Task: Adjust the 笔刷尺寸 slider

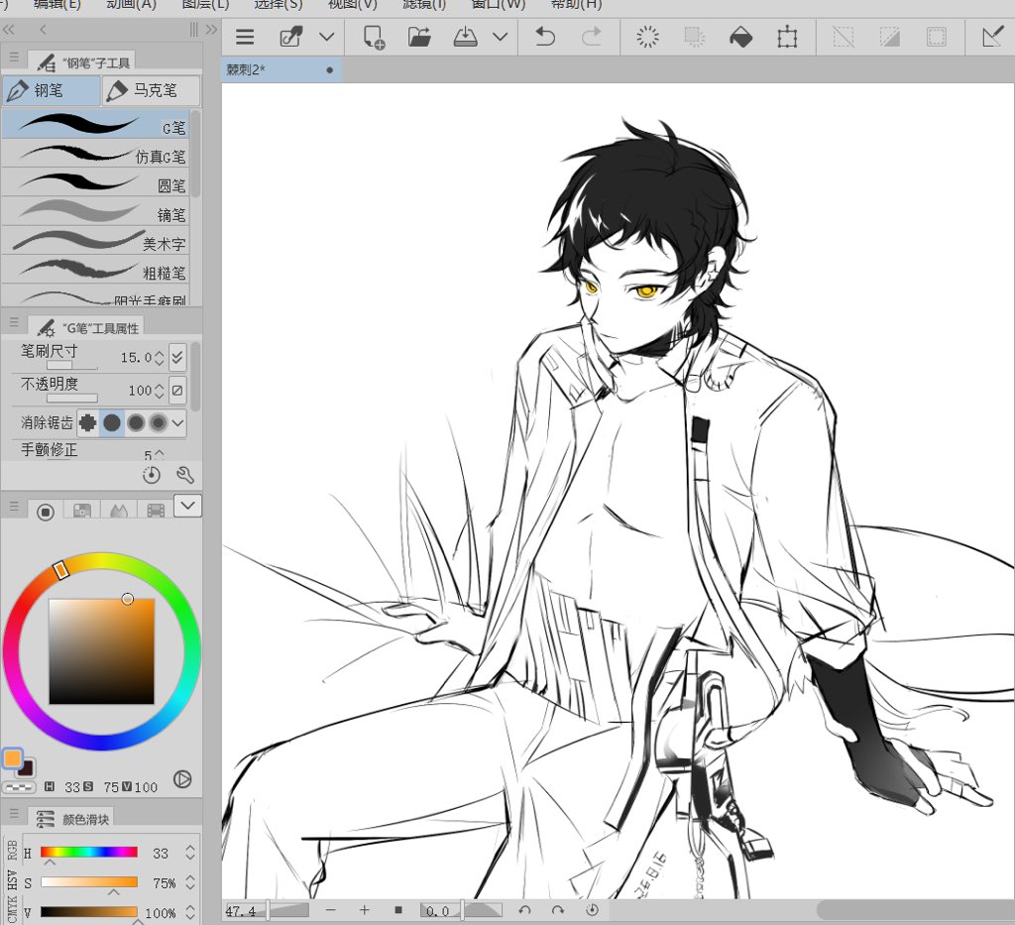Action: click(71, 365)
